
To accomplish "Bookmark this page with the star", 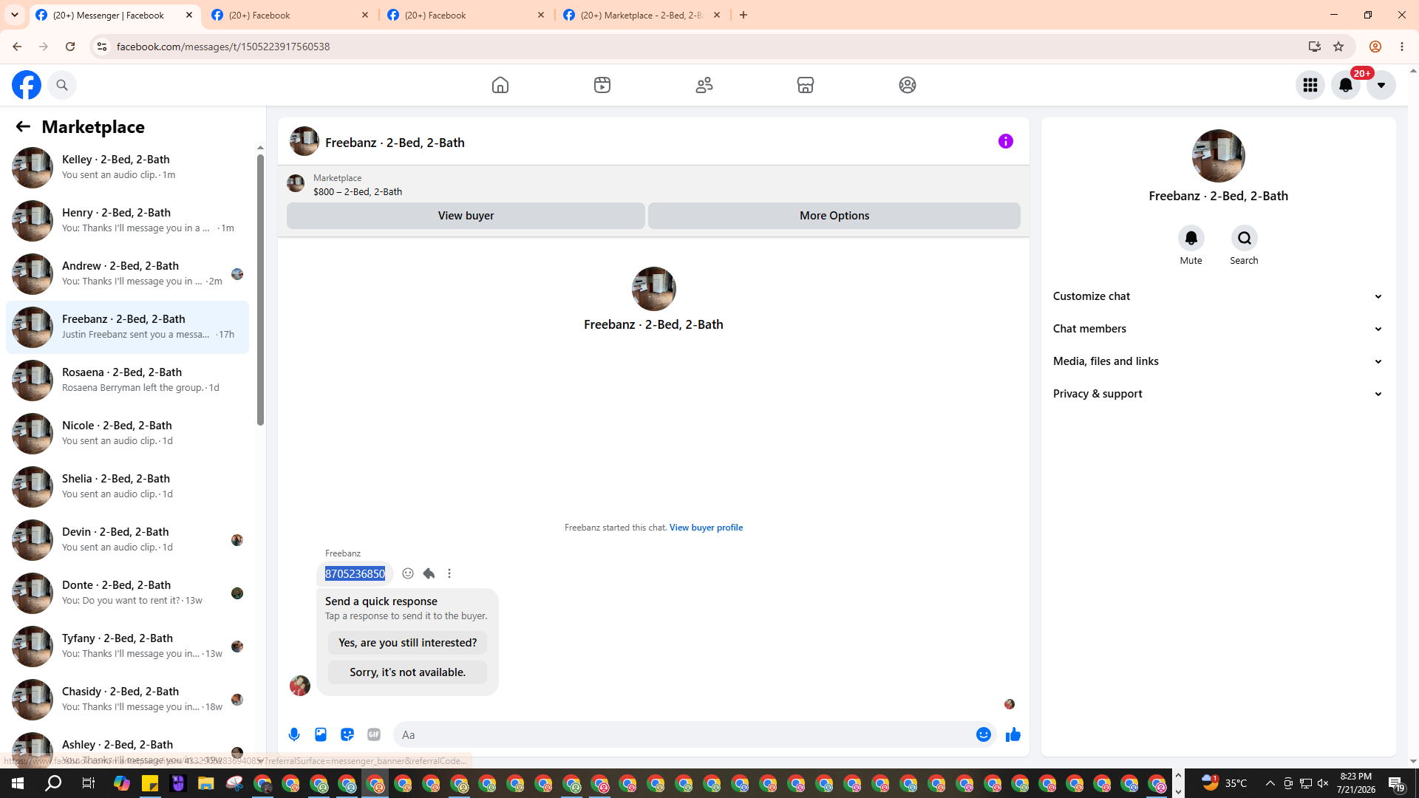I will (1338, 47).
